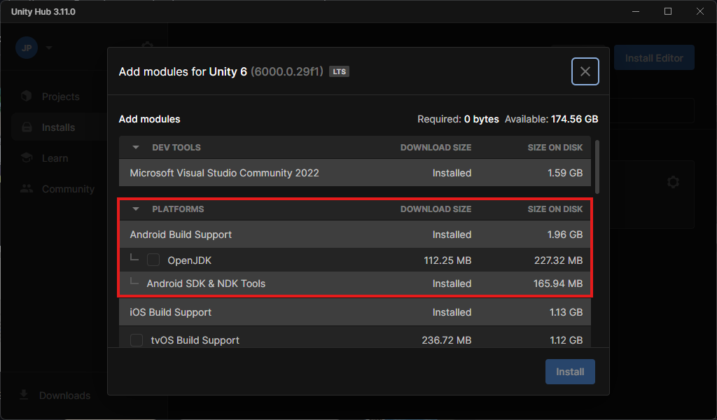Click the LTS badge
This screenshot has height=420, width=717.
(x=340, y=72)
